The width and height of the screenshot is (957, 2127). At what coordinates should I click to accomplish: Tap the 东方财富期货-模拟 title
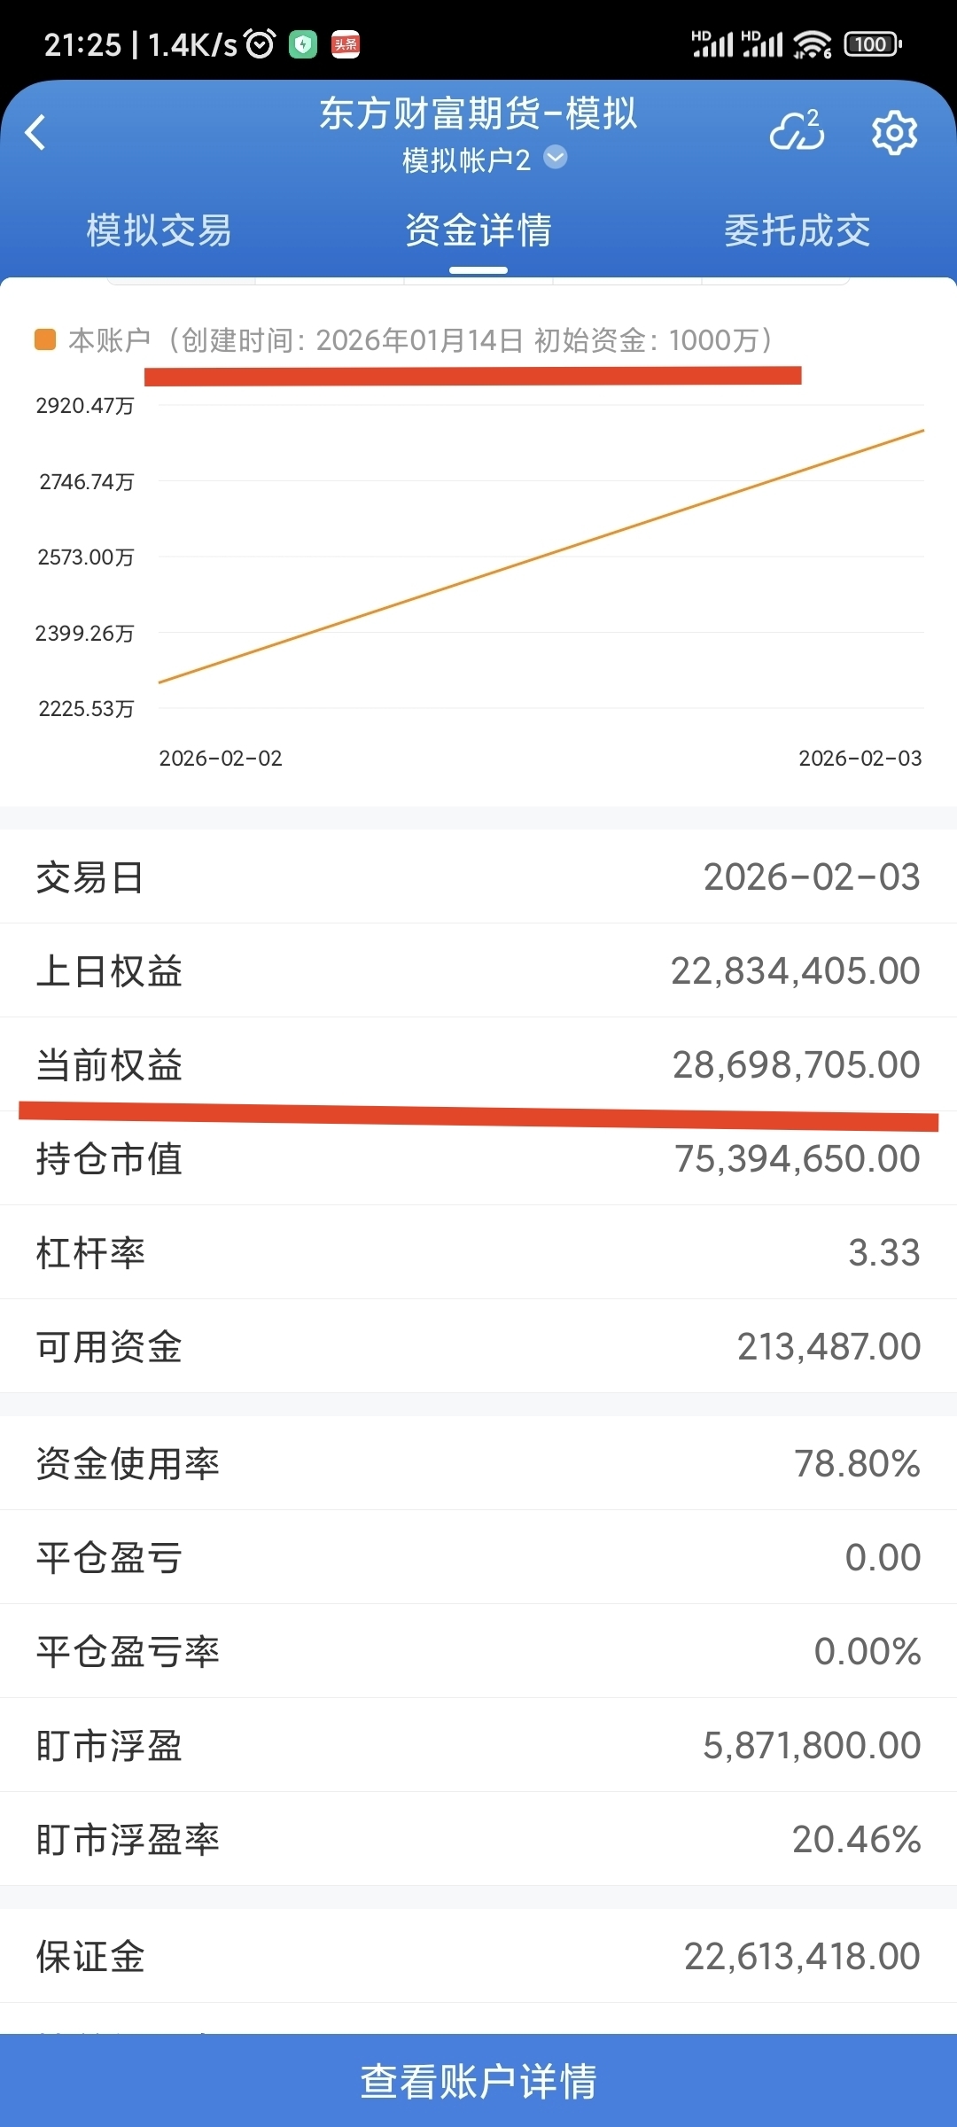(x=478, y=113)
